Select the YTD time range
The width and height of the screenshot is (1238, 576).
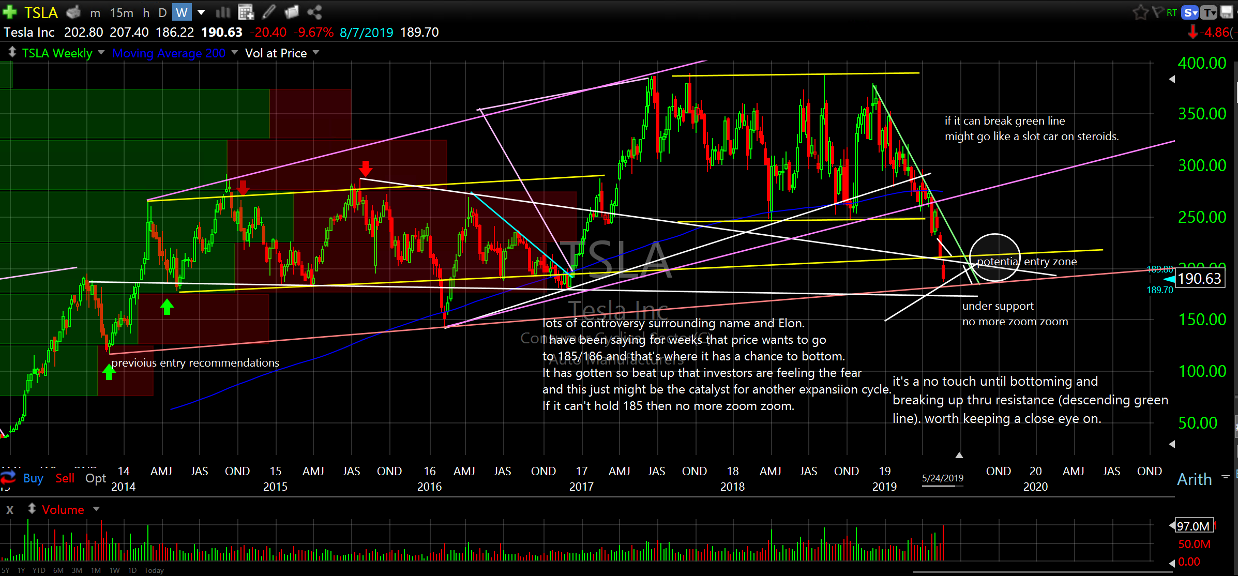point(39,570)
